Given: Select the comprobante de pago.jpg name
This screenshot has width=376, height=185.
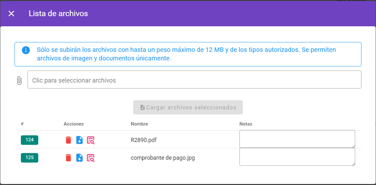Looking at the screenshot, I should (163, 158).
